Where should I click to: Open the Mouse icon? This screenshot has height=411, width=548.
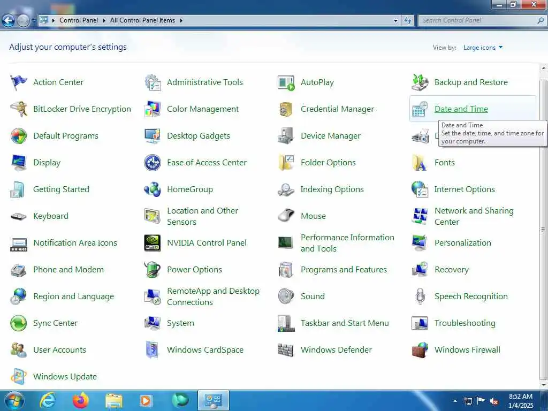(286, 216)
